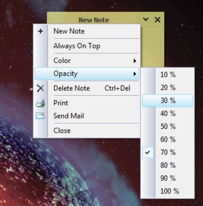Select the checked 70 % opacity option
Viewport: 203px width, 206px height.
pos(168,152)
